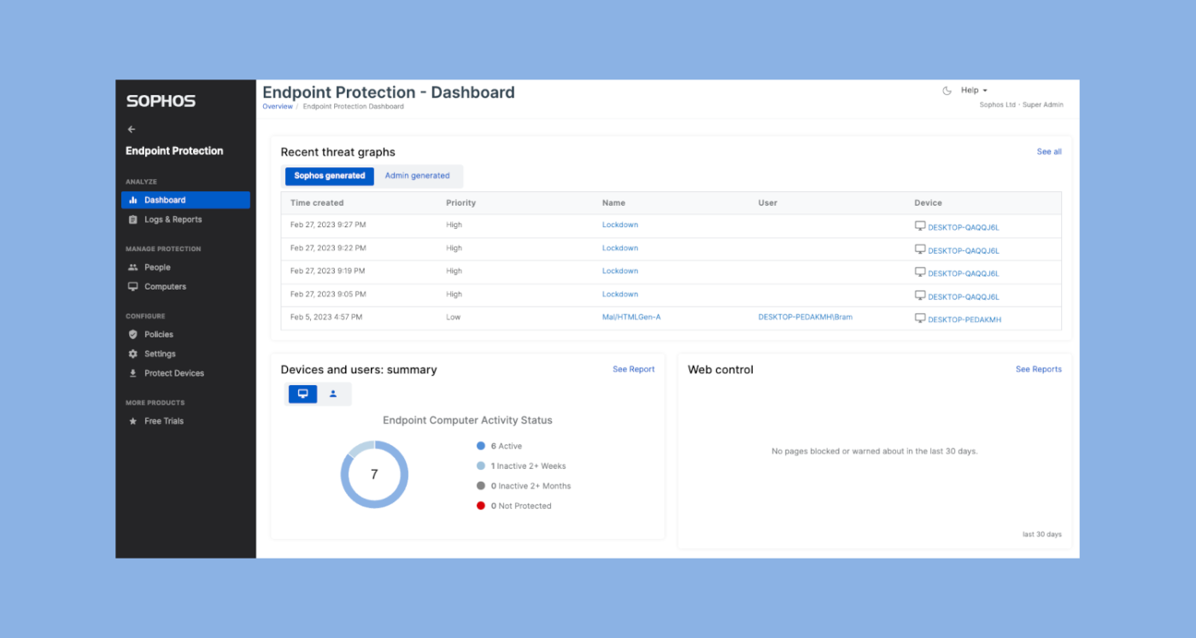Image resolution: width=1196 pixels, height=638 pixels.
Task: Click the People icon in the sidebar
Action: point(132,267)
